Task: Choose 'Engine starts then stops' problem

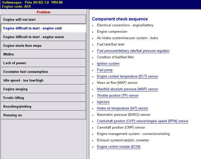Action: click(x=43, y=46)
